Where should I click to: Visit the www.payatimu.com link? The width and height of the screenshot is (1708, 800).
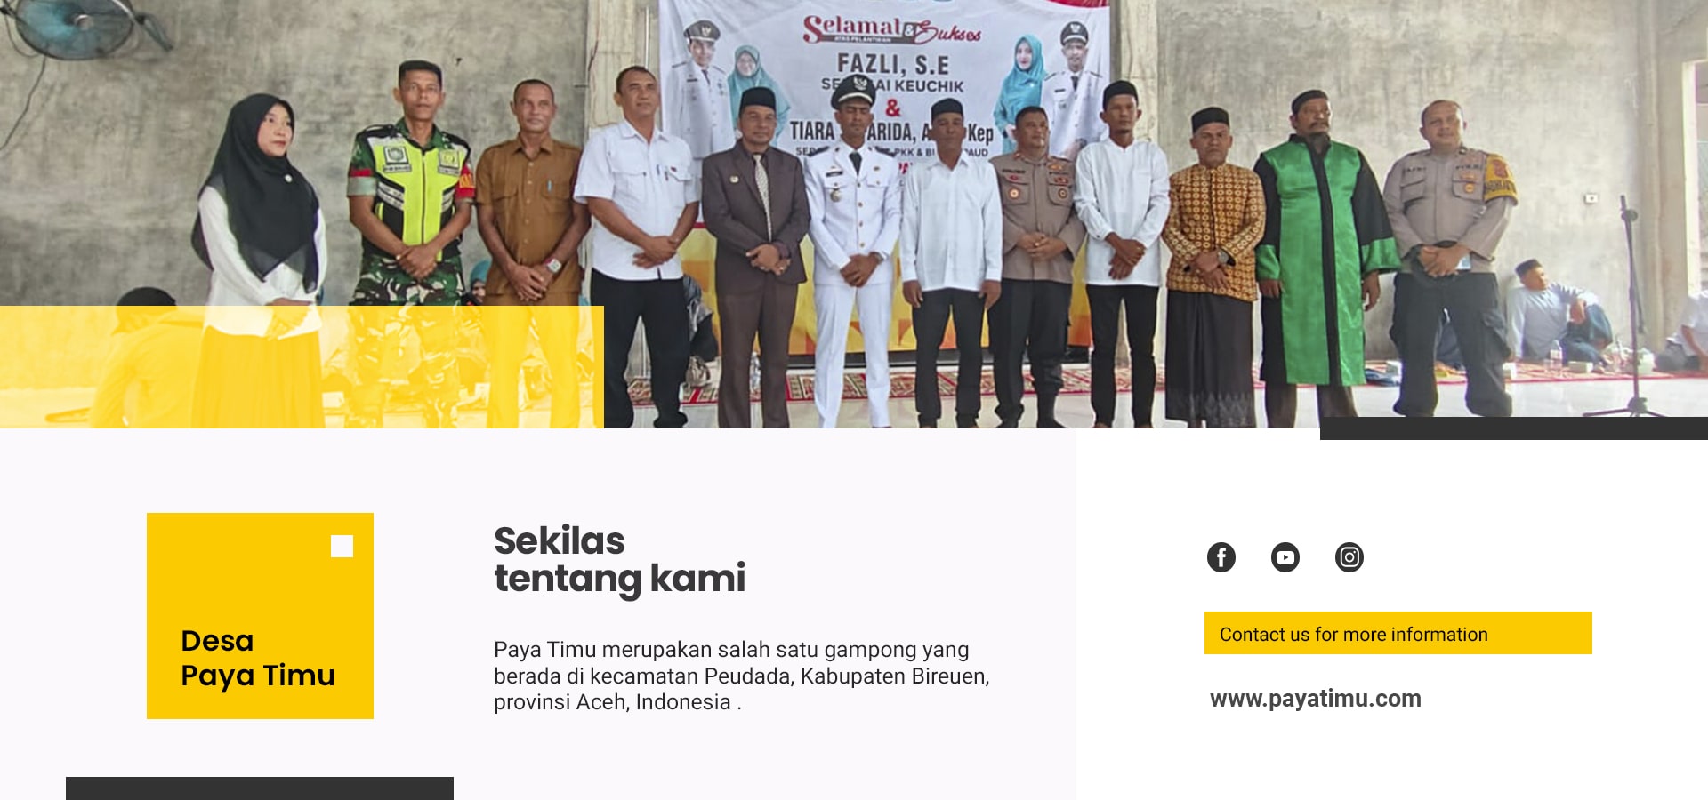point(1315,699)
